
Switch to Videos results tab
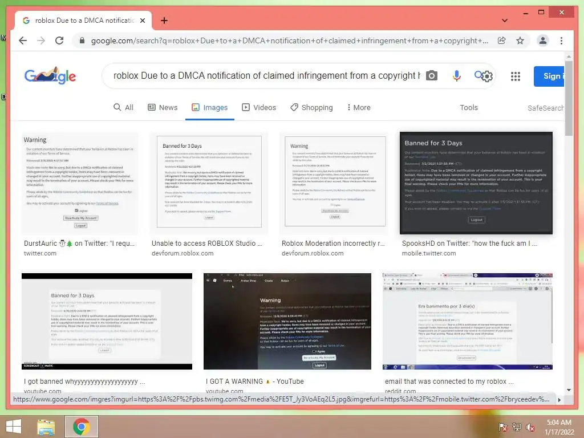coord(259,108)
